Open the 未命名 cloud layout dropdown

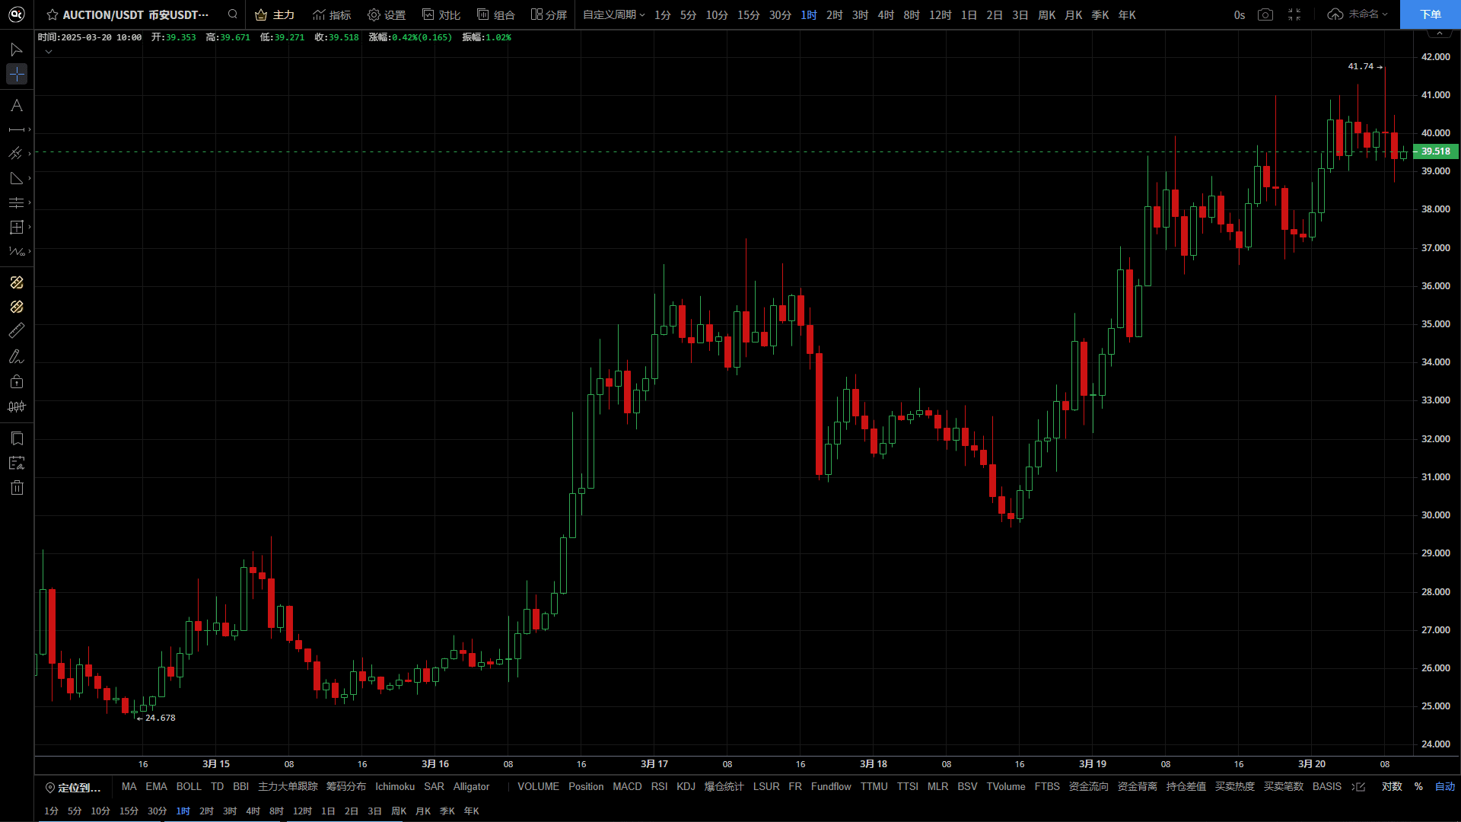1358,14
